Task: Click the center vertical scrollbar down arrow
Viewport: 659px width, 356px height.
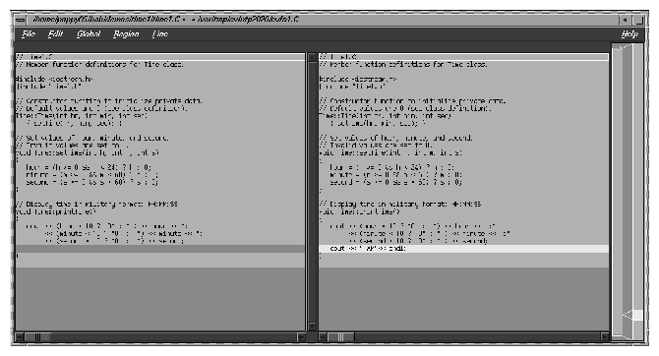Action: pos(312,326)
